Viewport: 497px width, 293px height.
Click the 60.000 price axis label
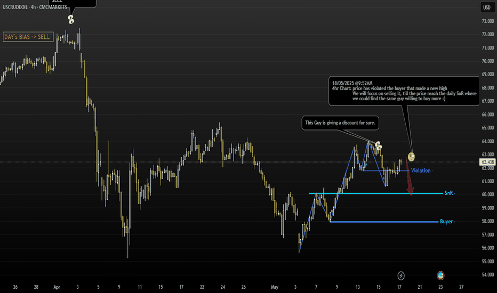pyautogui.click(x=488, y=194)
